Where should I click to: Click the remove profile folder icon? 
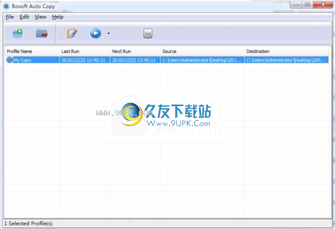pos(42,33)
